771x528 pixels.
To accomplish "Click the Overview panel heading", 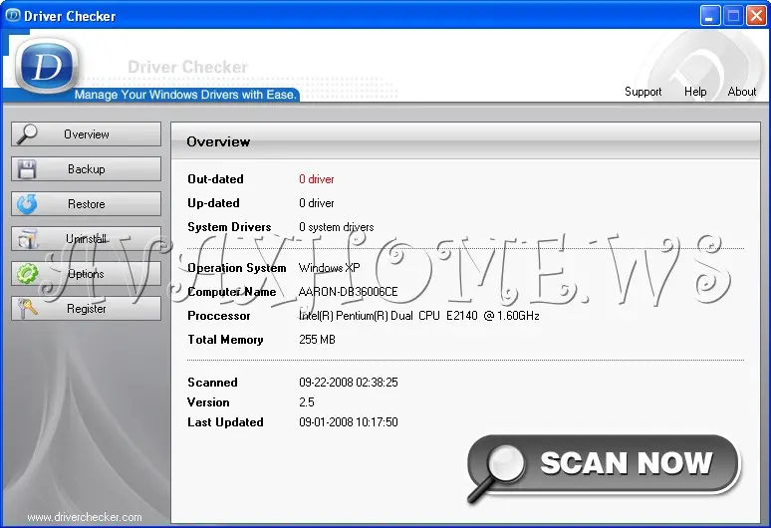I will click(218, 142).
